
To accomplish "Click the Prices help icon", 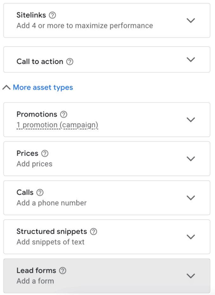I will coord(45,153).
